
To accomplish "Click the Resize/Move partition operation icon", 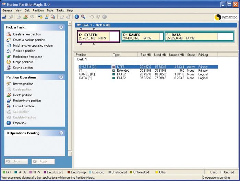I will coord(9,100).
